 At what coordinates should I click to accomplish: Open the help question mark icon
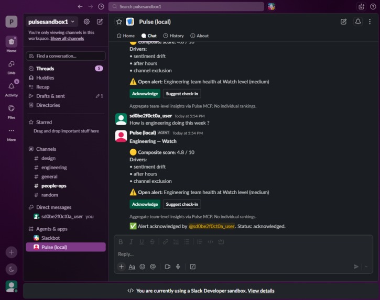373,6
